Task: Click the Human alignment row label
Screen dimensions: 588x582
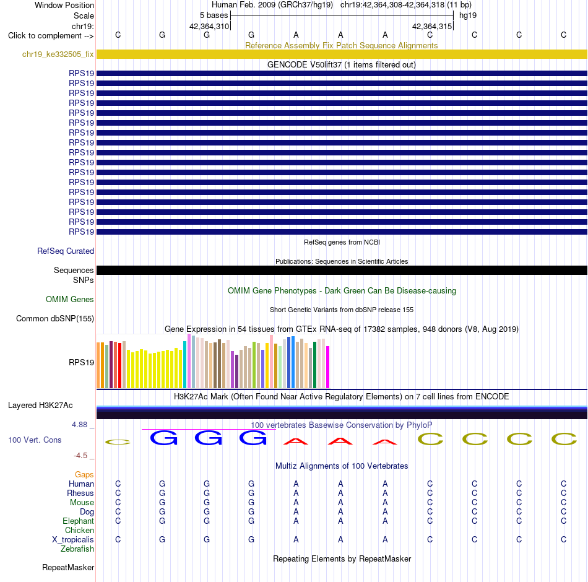Action: pyautogui.click(x=81, y=484)
